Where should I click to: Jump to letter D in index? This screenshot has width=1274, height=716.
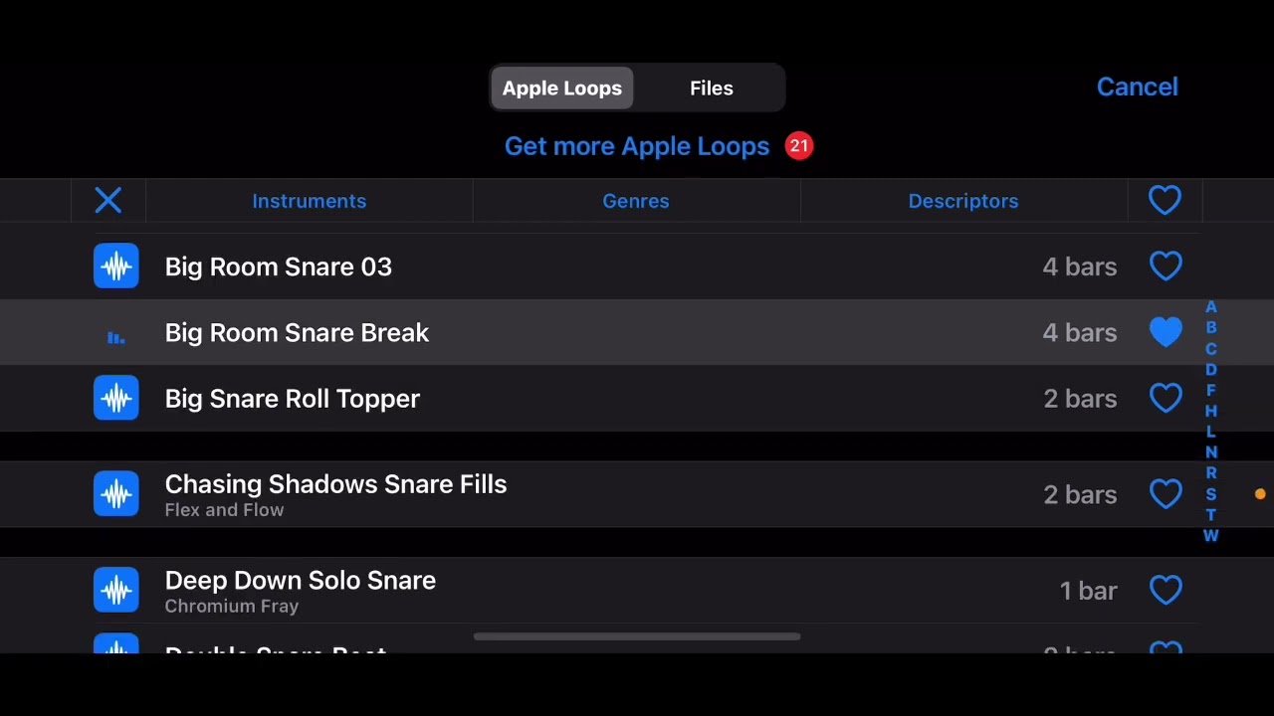1211,370
